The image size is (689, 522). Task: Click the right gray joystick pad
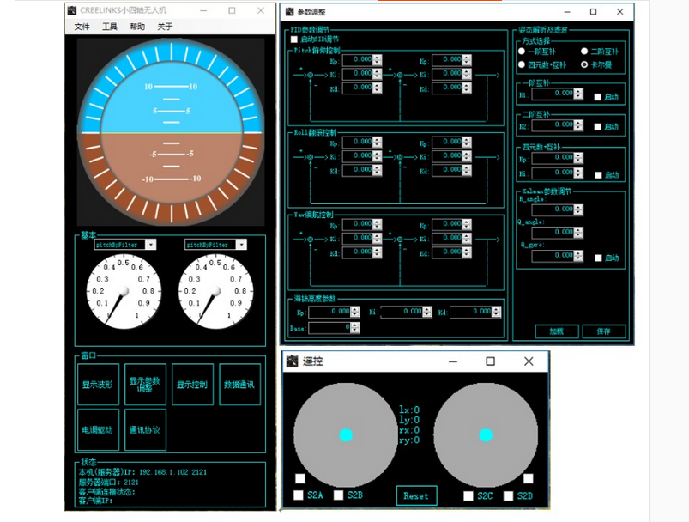point(486,435)
